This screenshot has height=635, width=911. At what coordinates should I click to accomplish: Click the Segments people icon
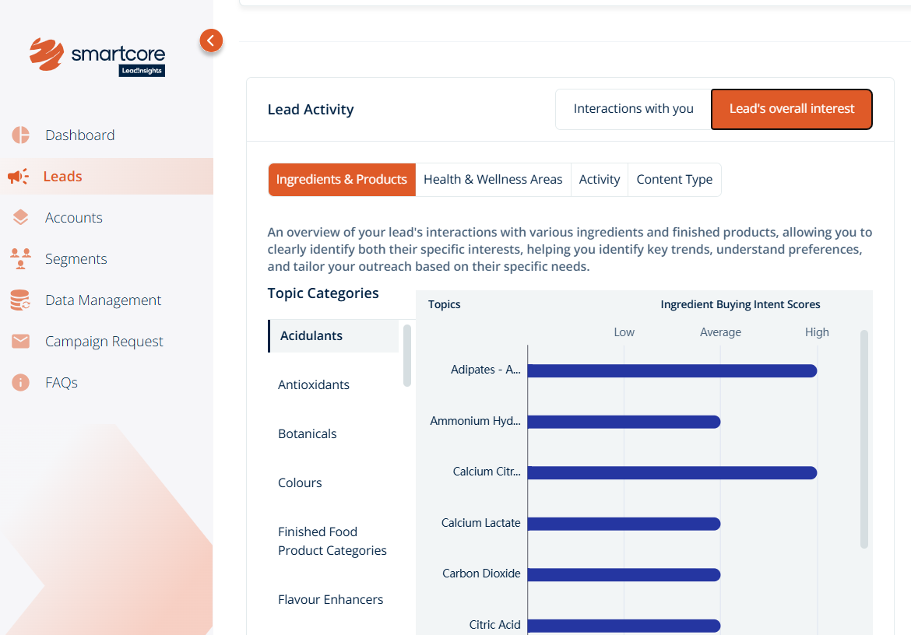click(20, 259)
